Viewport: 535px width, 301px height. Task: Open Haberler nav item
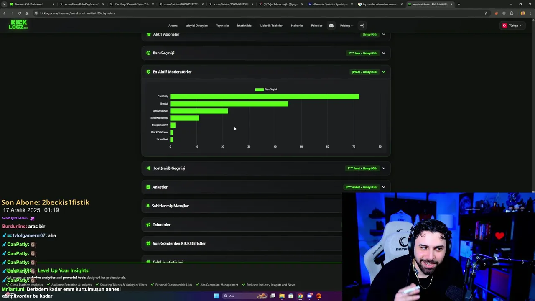pos(297,26)
